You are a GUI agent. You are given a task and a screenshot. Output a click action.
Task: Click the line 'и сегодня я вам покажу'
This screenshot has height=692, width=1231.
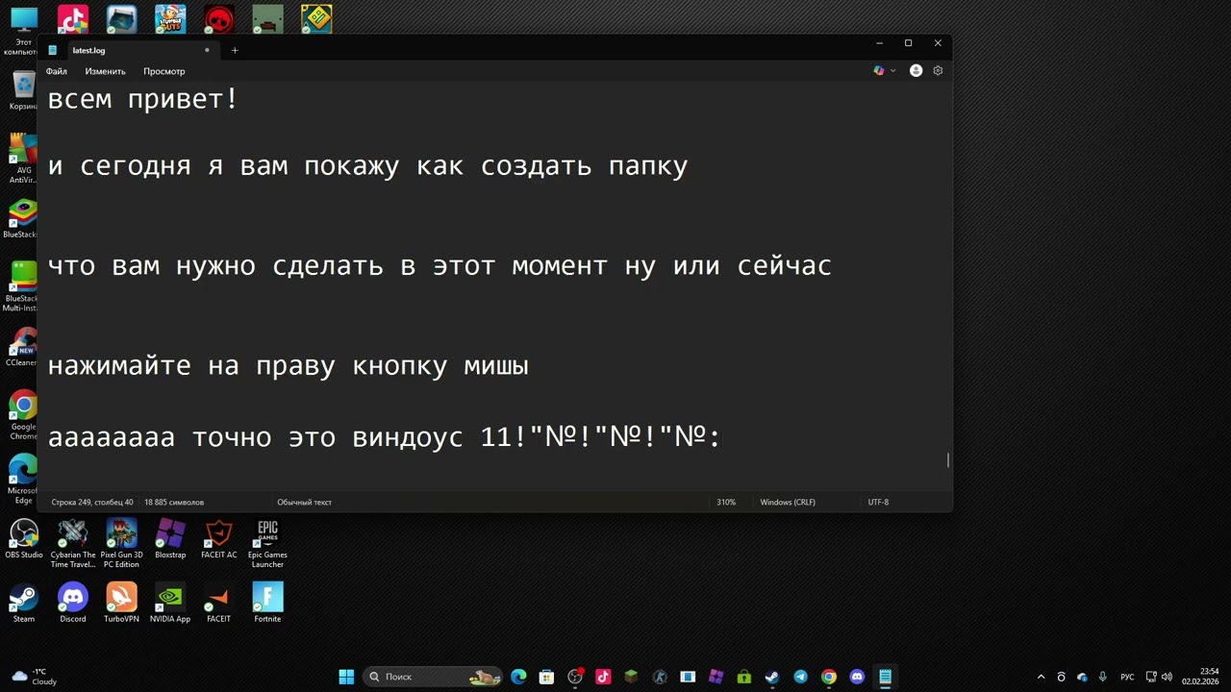367,166
